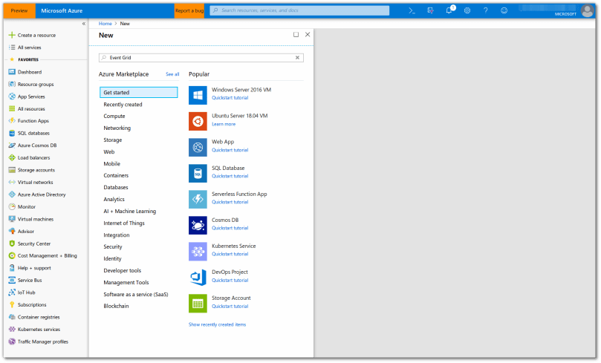Clear the Event Grid search text
This screenshot has height=363, width=601.
tap(297, 57)
